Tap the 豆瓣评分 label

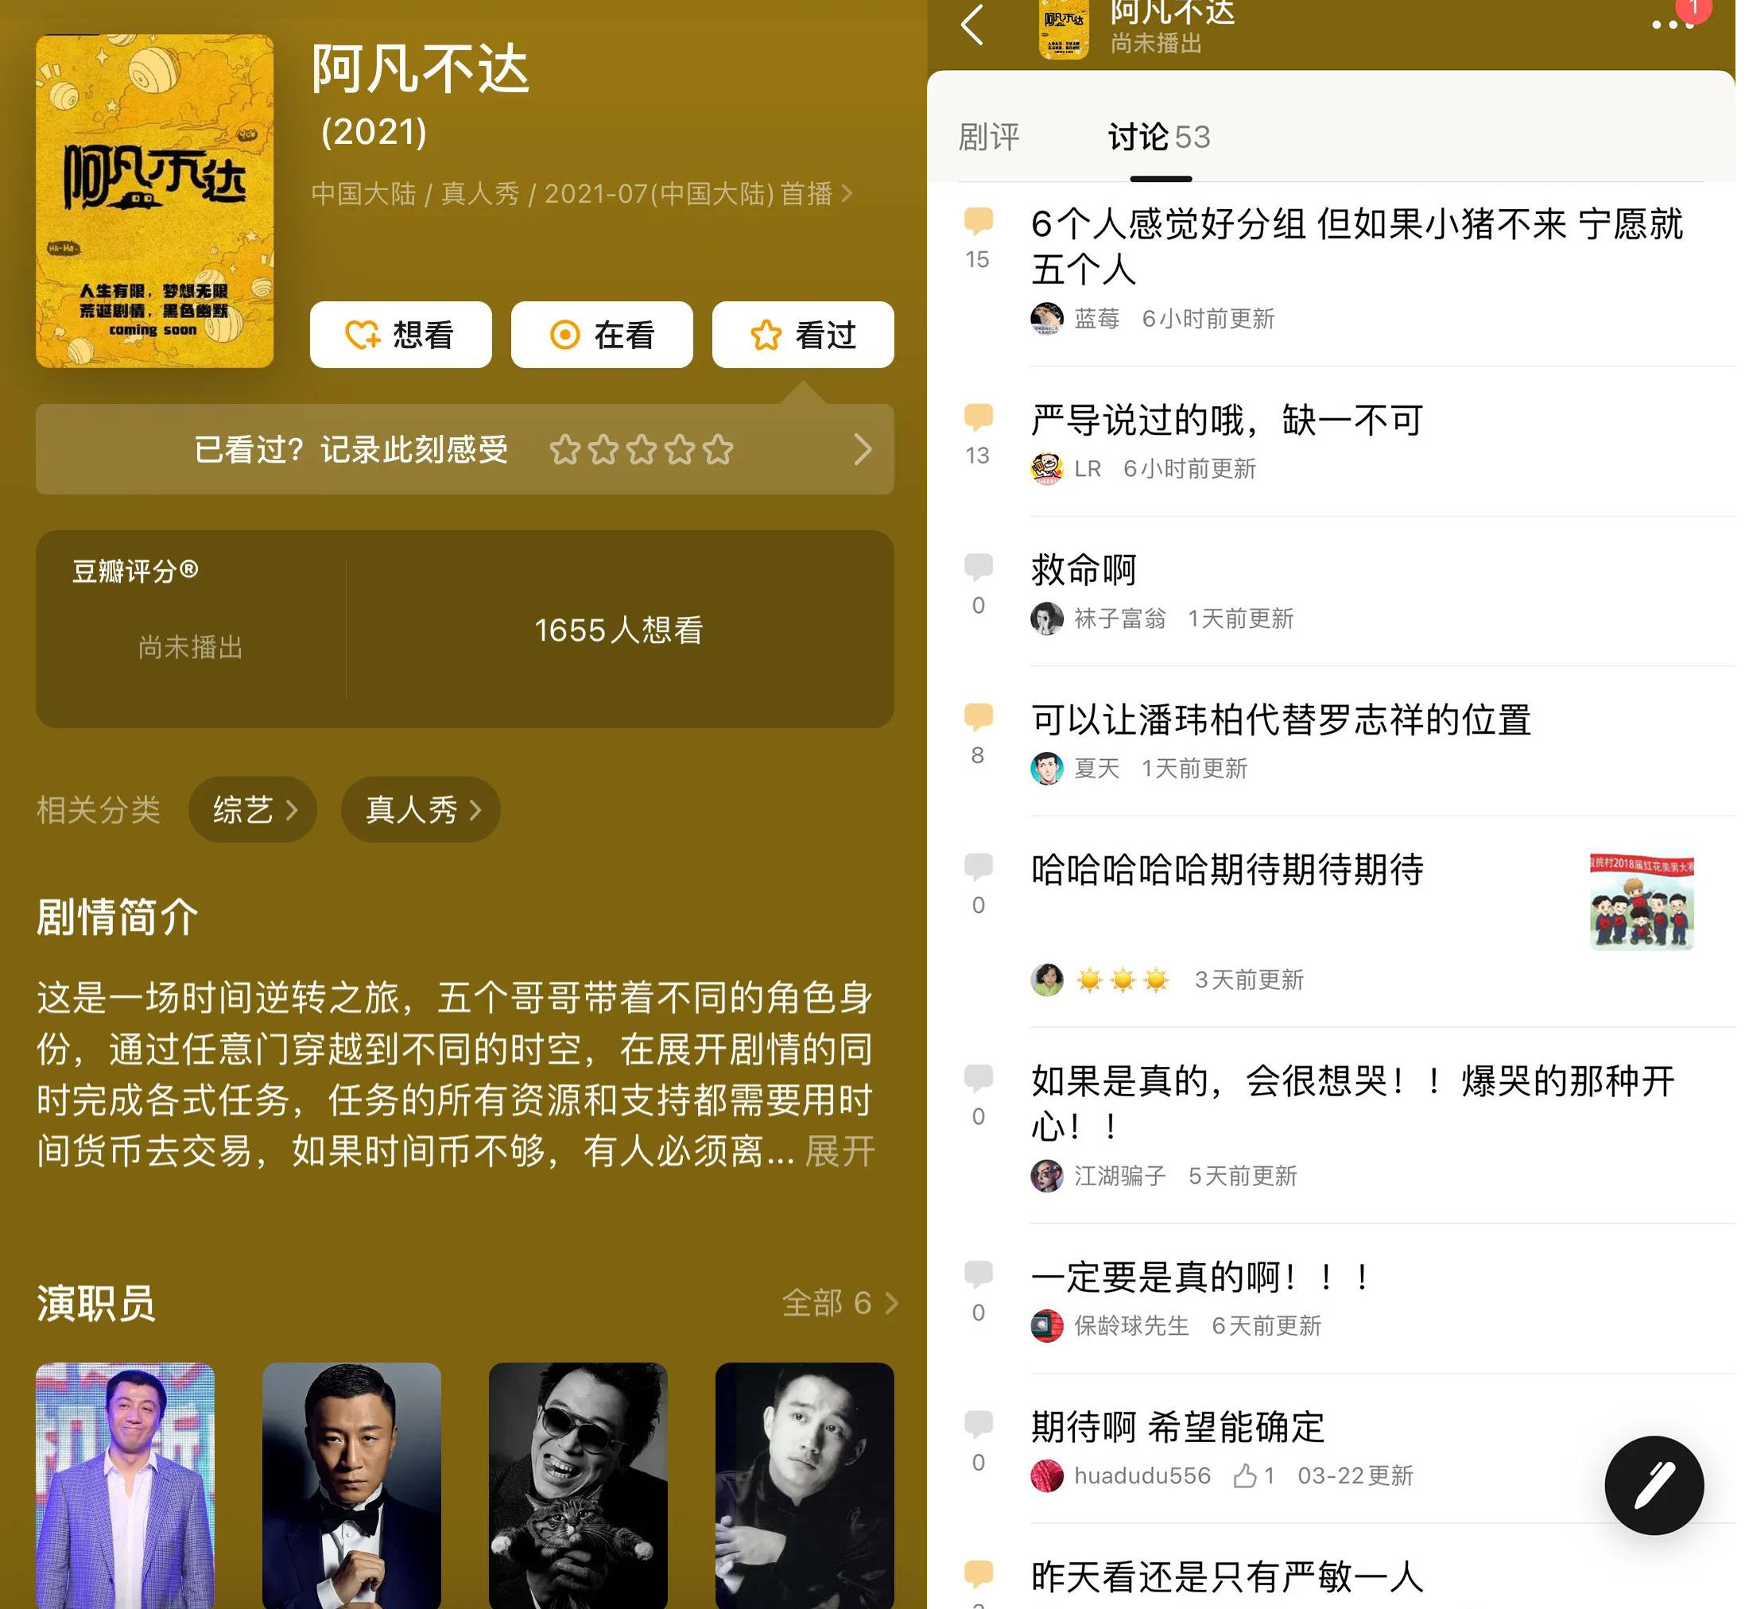[135, 571]
